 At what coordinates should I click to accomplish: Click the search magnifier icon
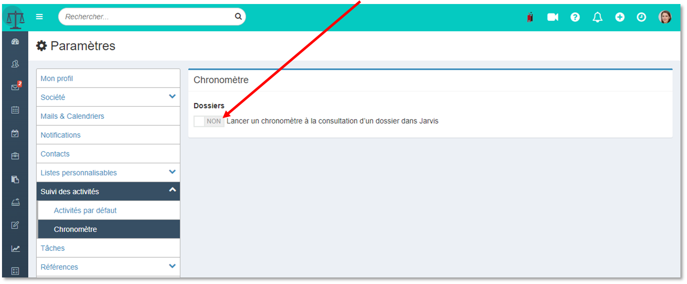238,17
